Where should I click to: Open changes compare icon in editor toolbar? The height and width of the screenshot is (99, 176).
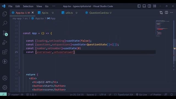coord(161,13)
